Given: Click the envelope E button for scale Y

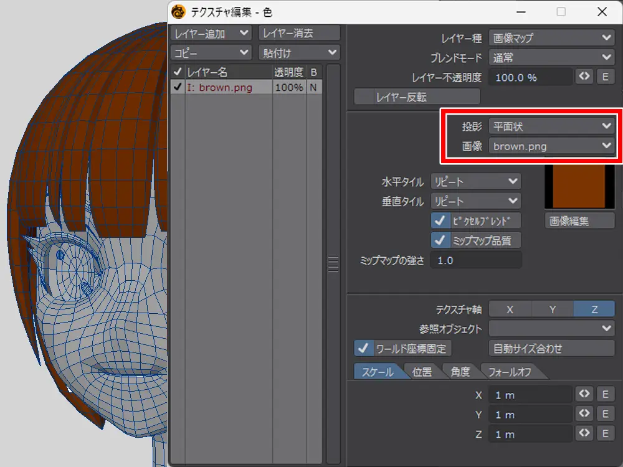Looking at the screenshot, I should pyautogui.click(x=605, y=414).
